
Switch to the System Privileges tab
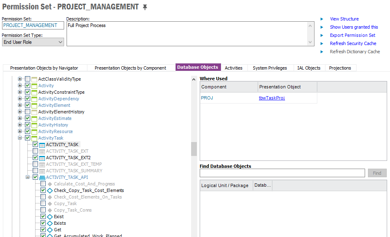pyautogui.click(x=270, y=68)
